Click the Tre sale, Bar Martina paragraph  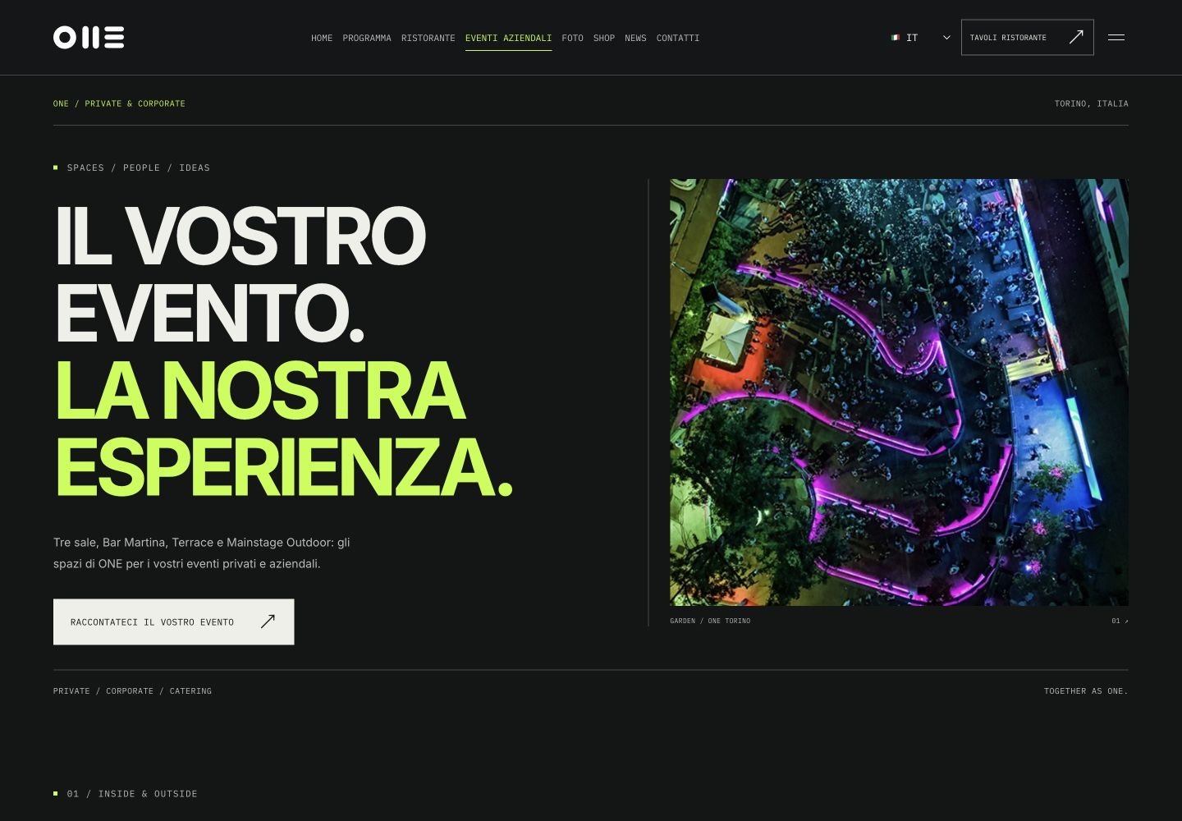[202, 553]
